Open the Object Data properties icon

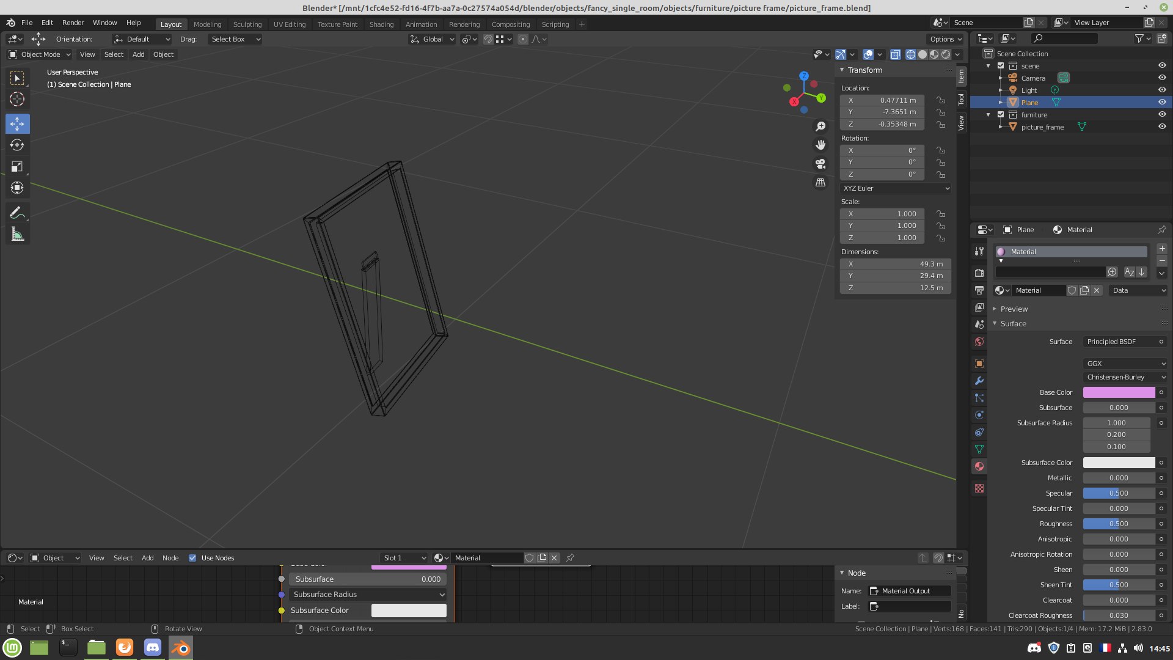click(x=979, y=449)
